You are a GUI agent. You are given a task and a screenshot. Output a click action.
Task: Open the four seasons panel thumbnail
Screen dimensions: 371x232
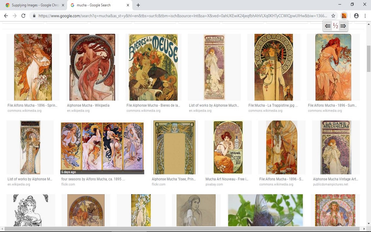tap(102, 147)
